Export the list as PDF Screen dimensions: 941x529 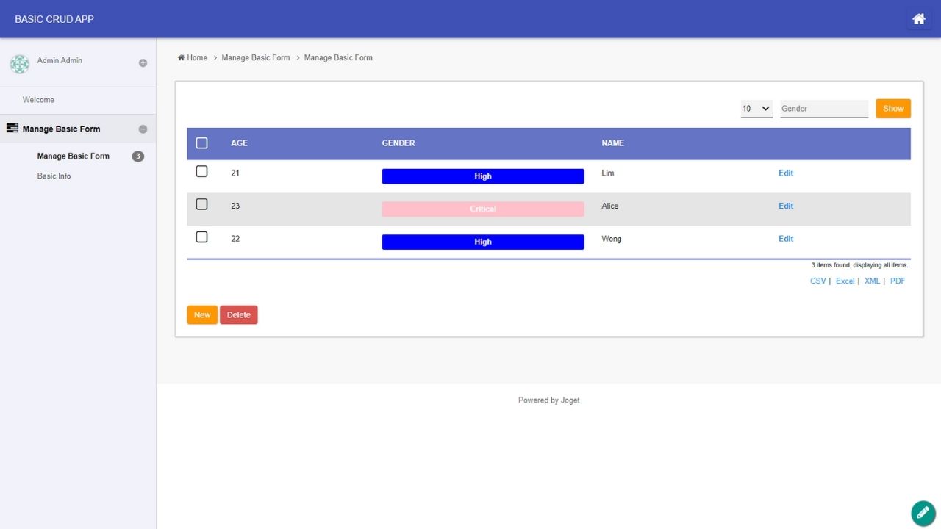(897, 281)
